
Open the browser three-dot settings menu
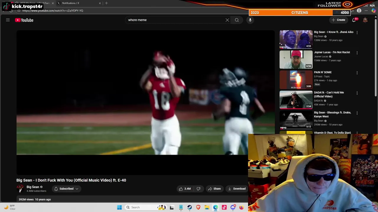click(x=366, y=11)
